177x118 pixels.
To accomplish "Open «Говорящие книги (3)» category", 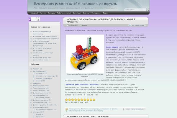I will (x=41, y=88).
